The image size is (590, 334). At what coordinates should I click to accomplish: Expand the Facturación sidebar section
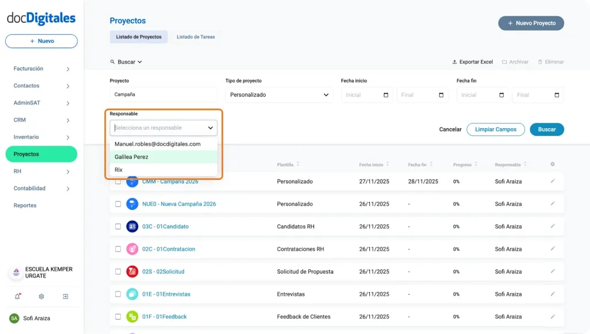[x=40, y=68]
